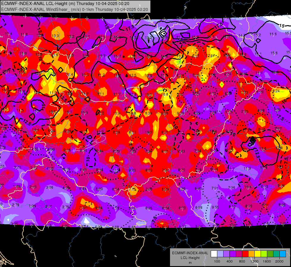Click the grid value 6.29
Screen dimensions: 291x267
[x=165, y=189]
